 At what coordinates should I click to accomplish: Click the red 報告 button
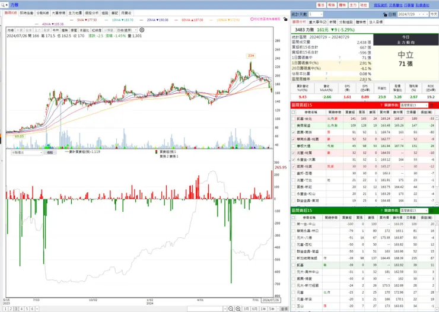pos(332,5)
